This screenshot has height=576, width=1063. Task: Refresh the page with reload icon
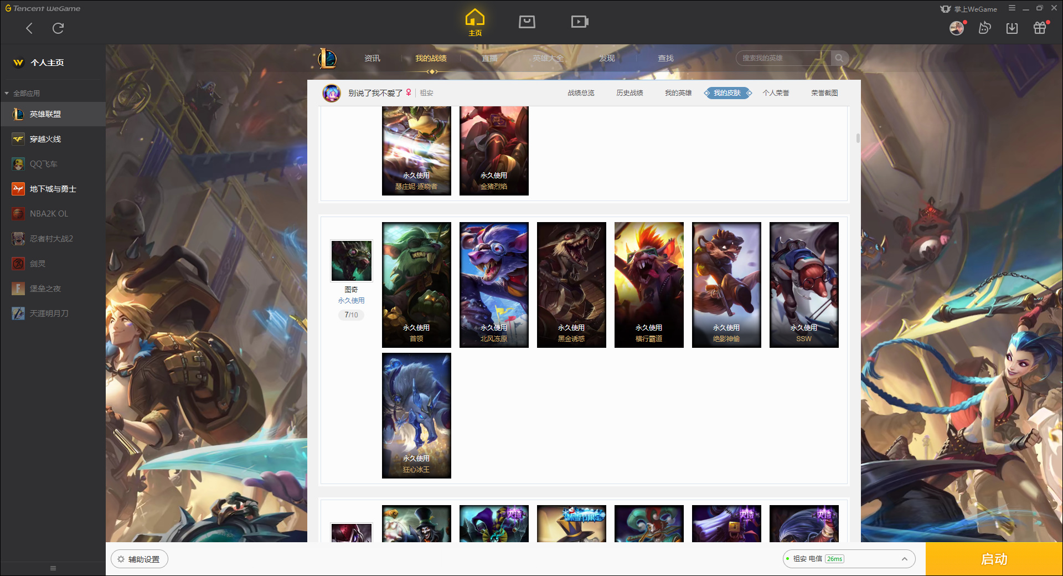click(58, 28)
